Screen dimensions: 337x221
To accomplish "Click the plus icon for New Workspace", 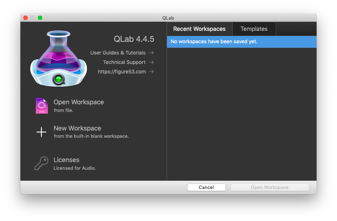I will pos(41,132).
